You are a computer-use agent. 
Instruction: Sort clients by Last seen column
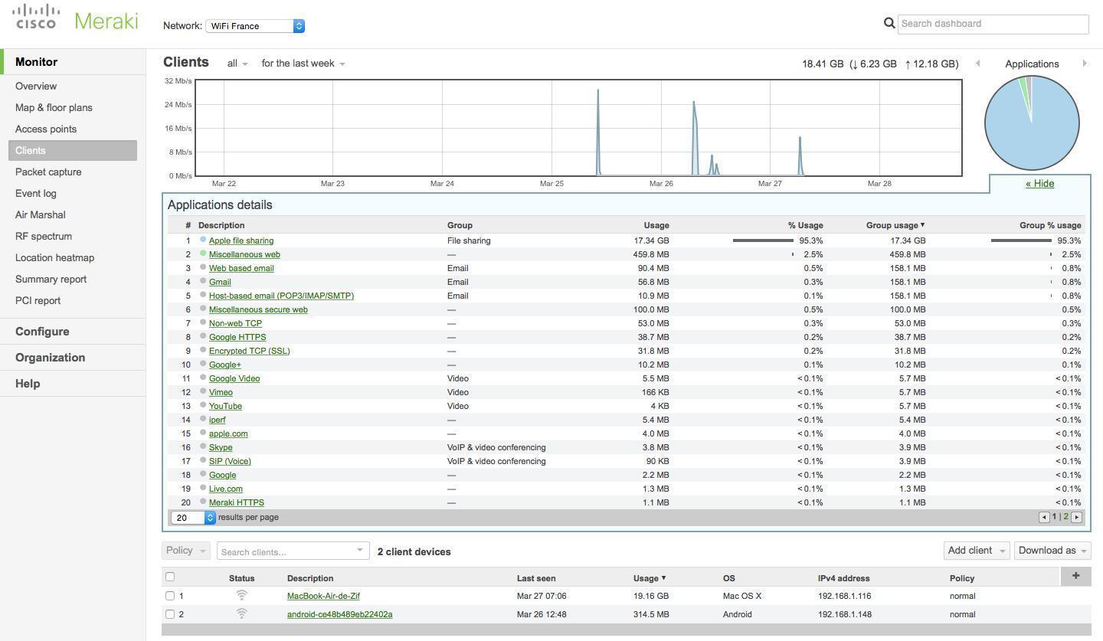(x=536, y=578)
